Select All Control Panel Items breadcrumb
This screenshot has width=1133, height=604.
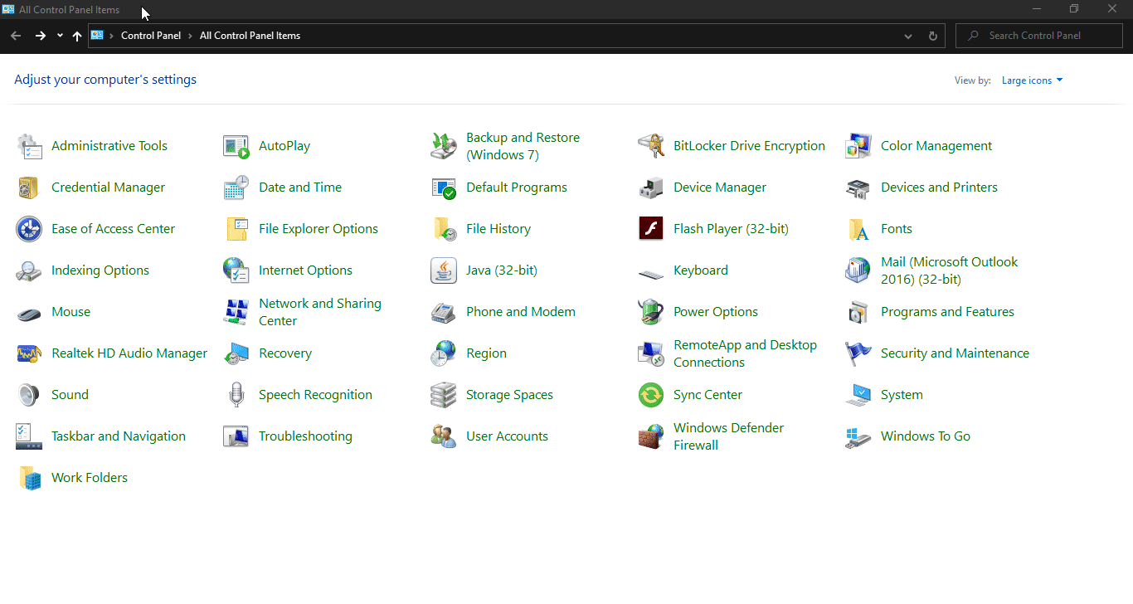point(250,36)
